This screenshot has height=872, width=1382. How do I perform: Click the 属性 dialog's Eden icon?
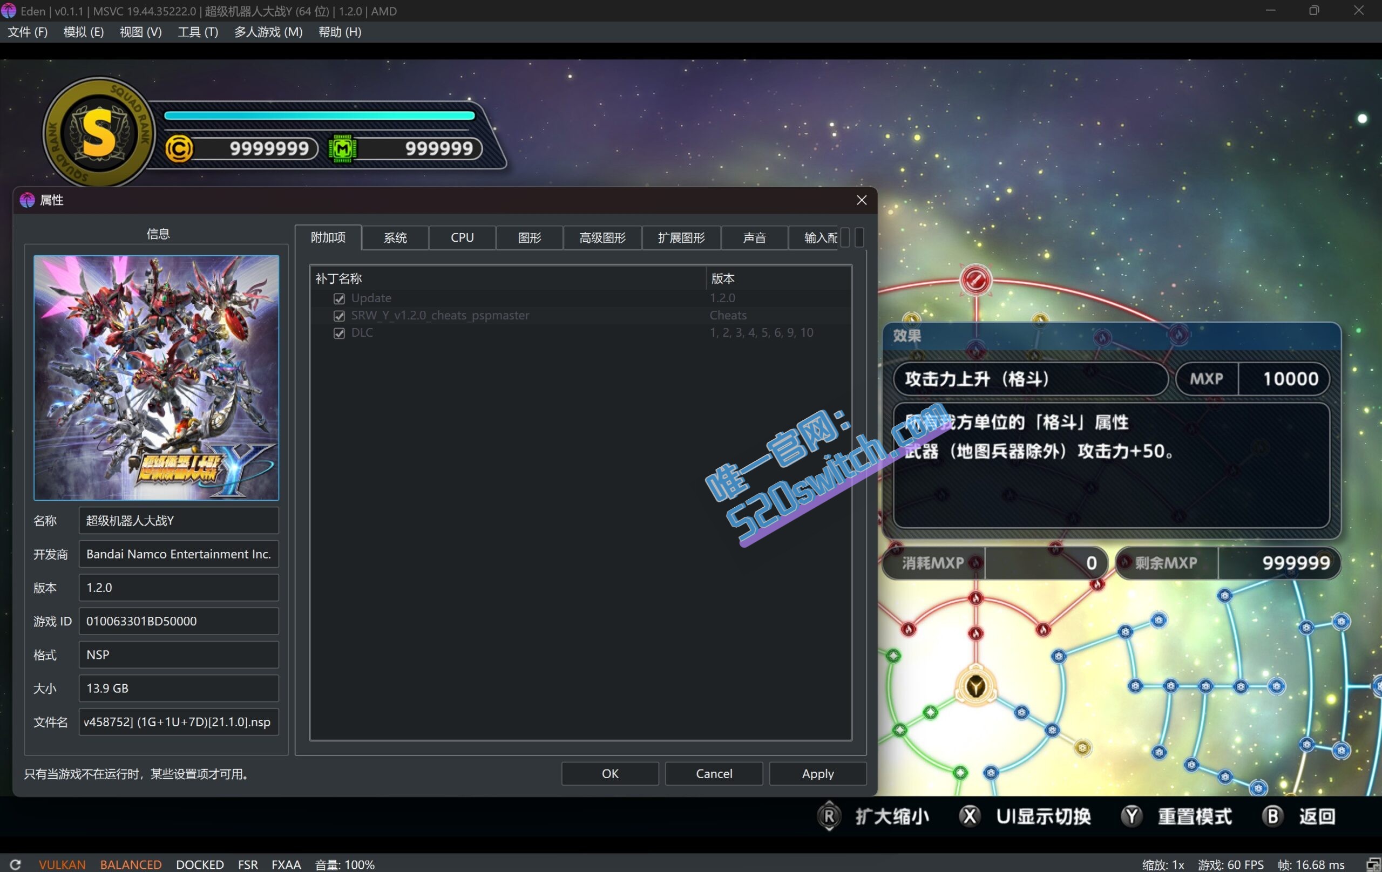27,200
